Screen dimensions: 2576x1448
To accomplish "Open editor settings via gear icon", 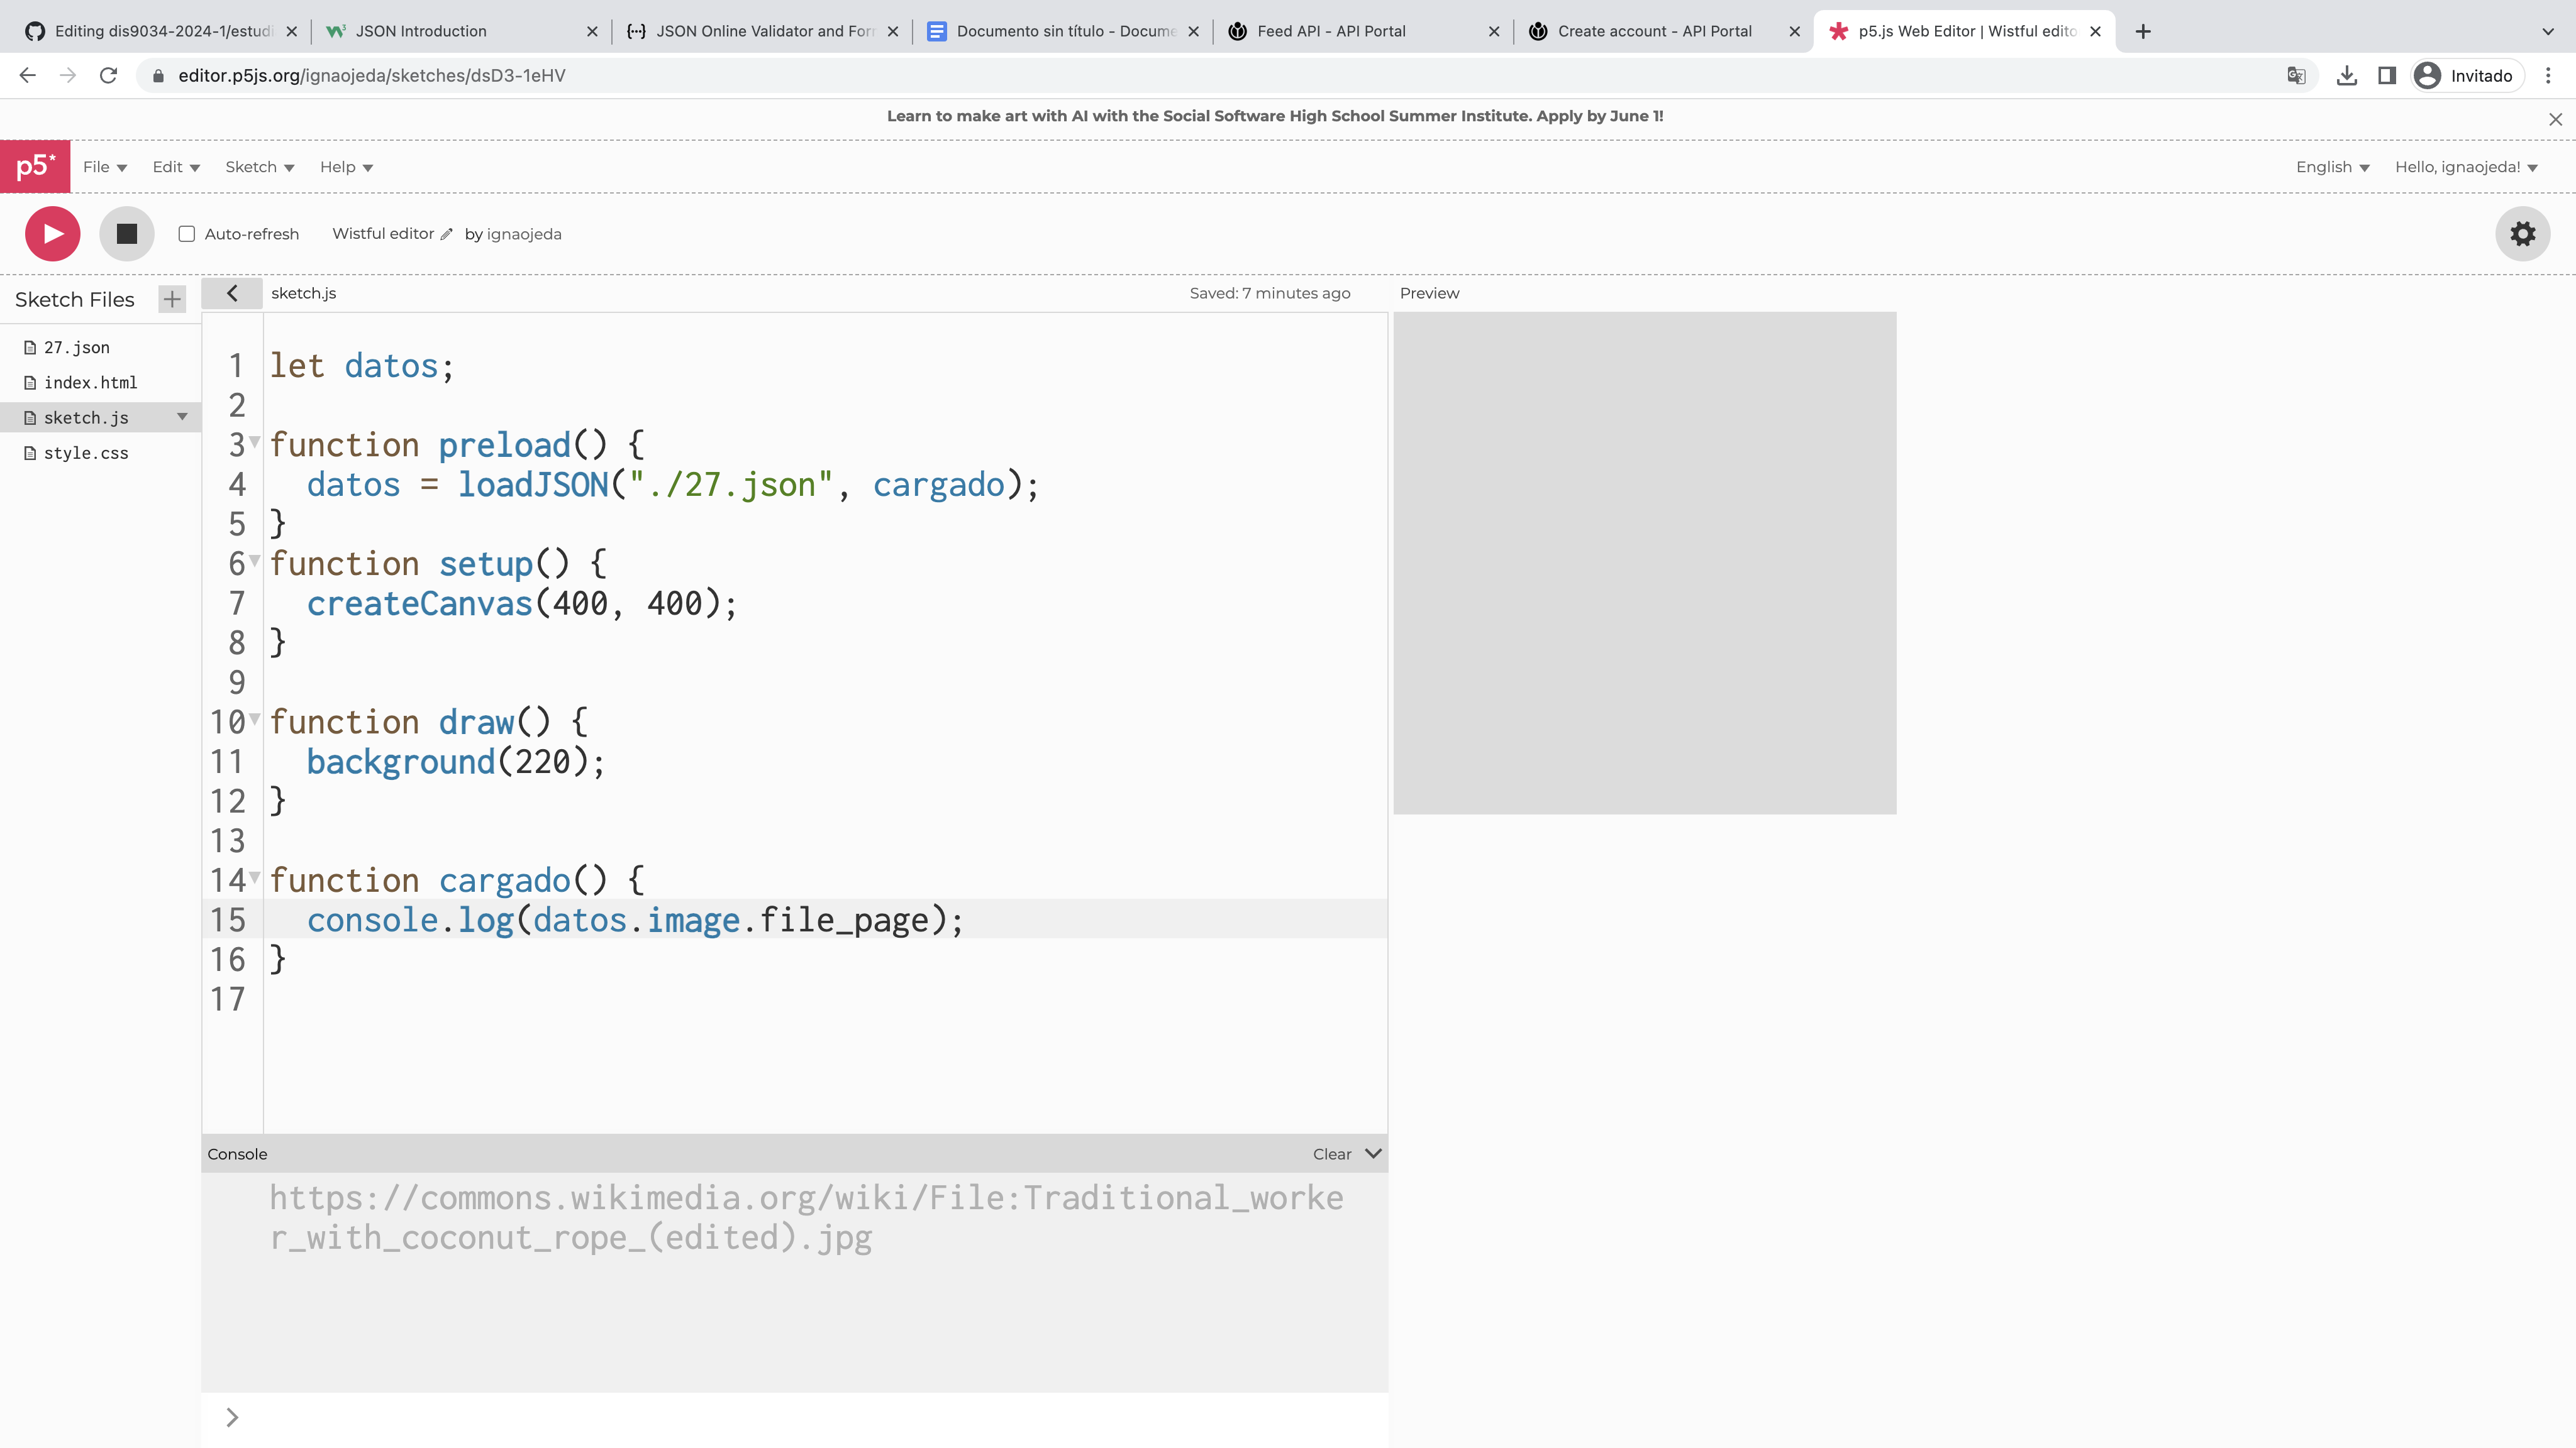I will (2523, 234).
